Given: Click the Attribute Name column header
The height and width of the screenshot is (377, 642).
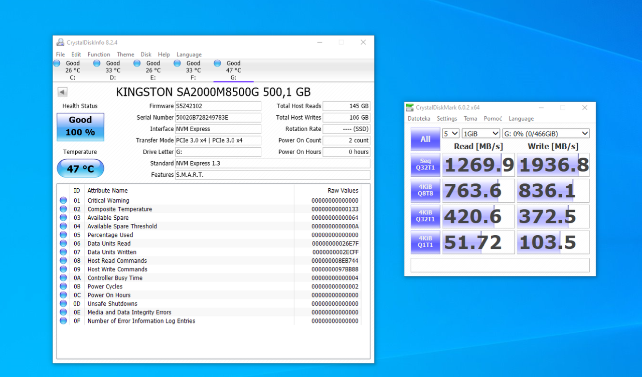Looking at the screenshot, I should coord(108,190).
